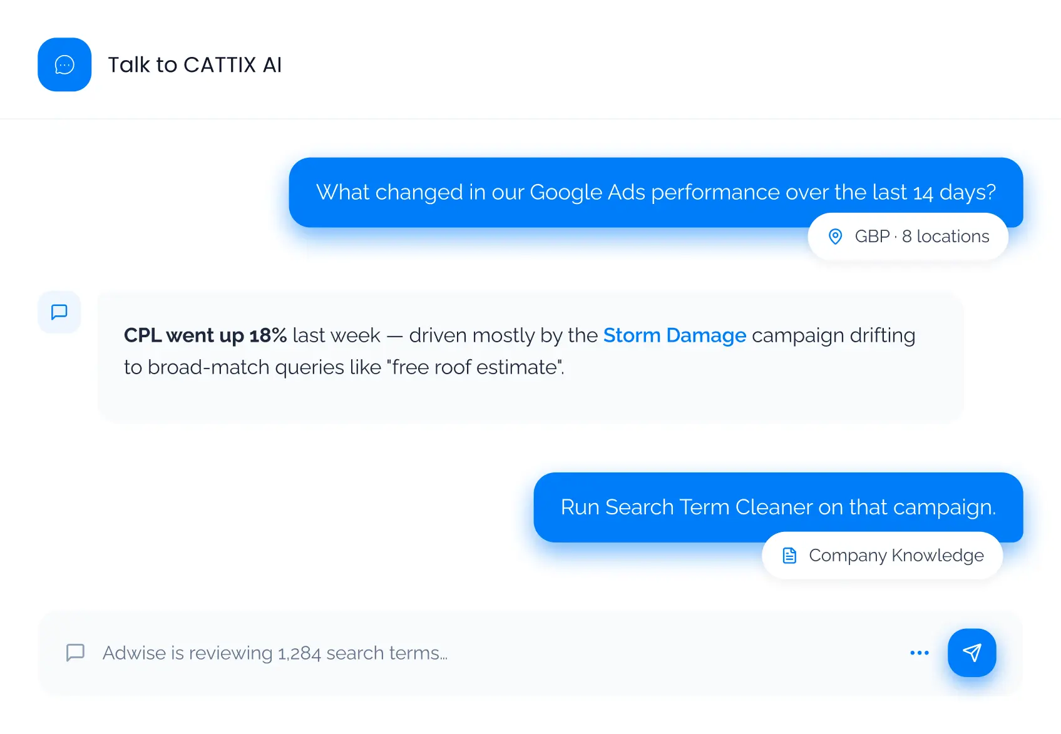Click the send paper-plane button
The image size is (1061, 734).
point(971,653)
